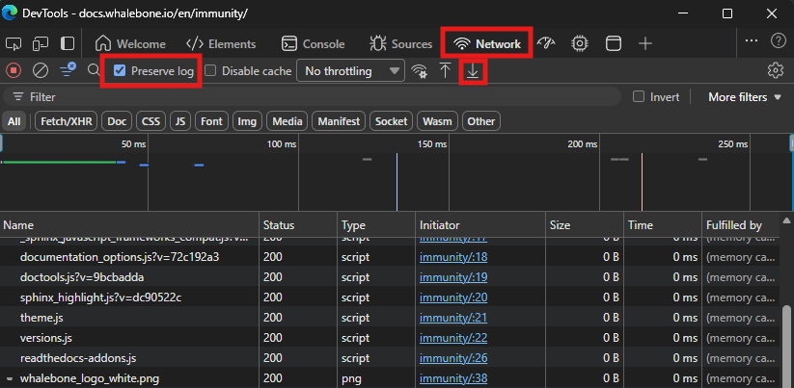Sort by Time column header

(663, 225)
